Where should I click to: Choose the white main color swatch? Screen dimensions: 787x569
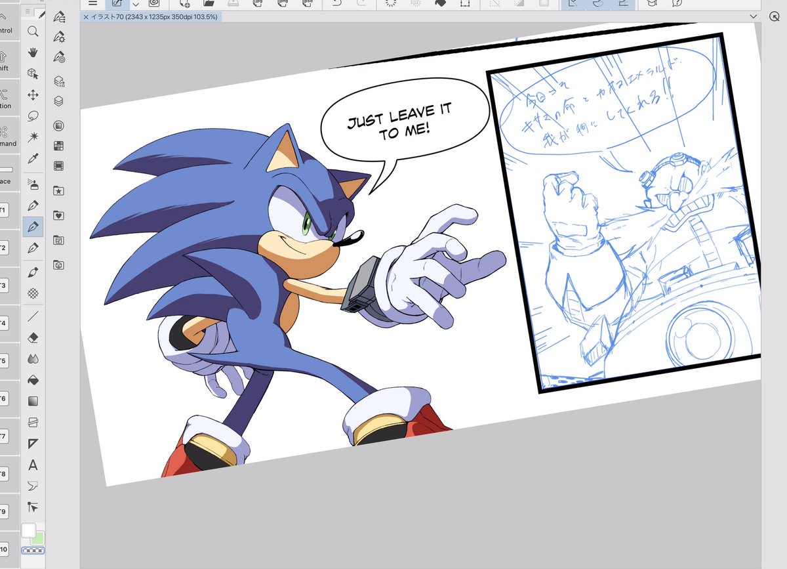click(x=28, y=530)
